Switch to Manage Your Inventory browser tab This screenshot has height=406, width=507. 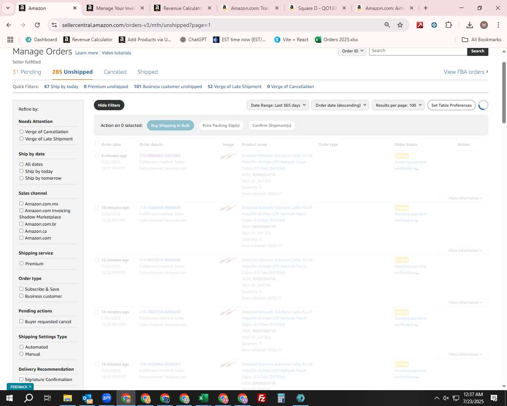tap(116, 8)
